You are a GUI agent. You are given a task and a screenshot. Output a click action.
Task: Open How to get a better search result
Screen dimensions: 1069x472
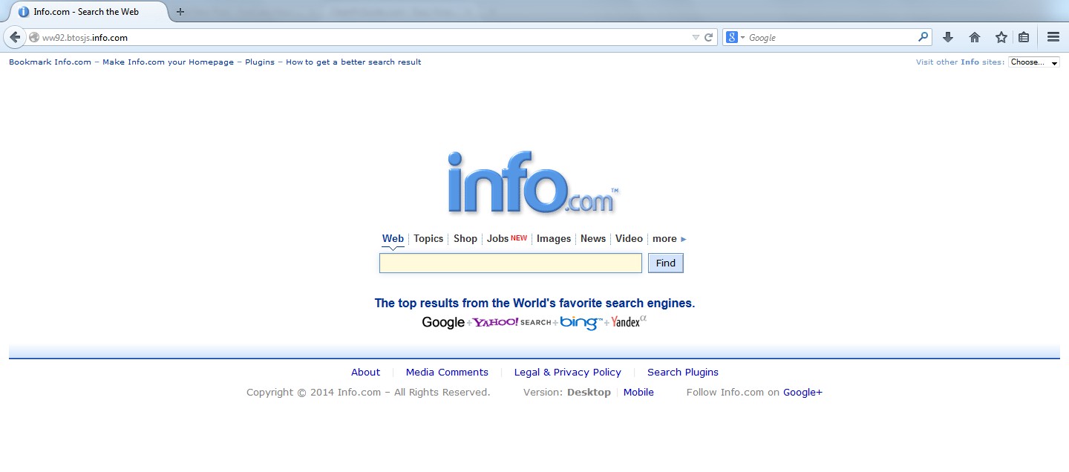coord(353,62)
